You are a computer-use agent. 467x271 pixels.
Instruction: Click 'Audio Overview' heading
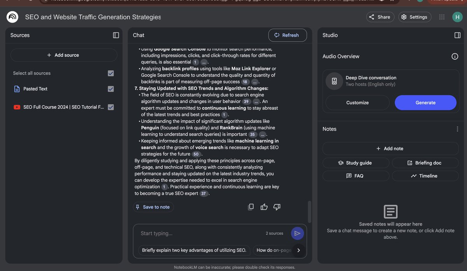341,56
